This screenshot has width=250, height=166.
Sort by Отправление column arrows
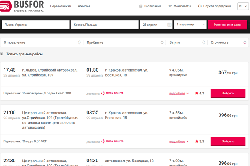click(x=80, y=42)
